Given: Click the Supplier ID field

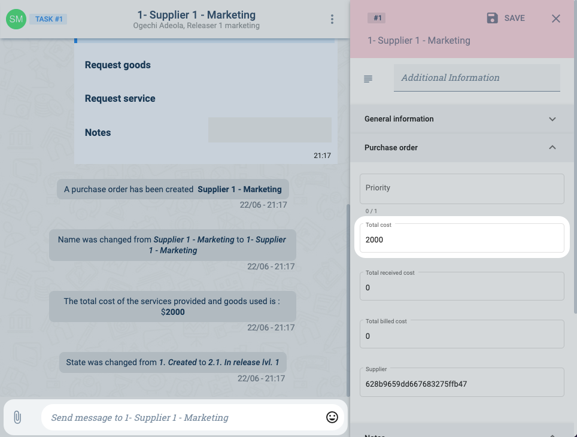Looking at the screenshot, I should (461, 382).
